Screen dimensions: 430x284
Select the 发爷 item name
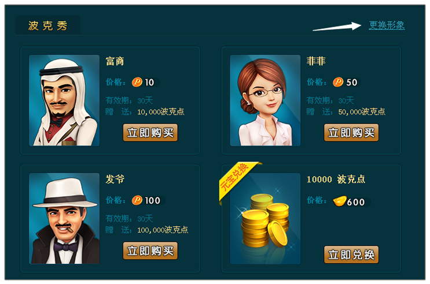115,179
